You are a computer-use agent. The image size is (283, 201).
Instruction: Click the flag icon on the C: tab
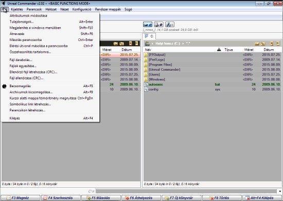click(147, 36)
